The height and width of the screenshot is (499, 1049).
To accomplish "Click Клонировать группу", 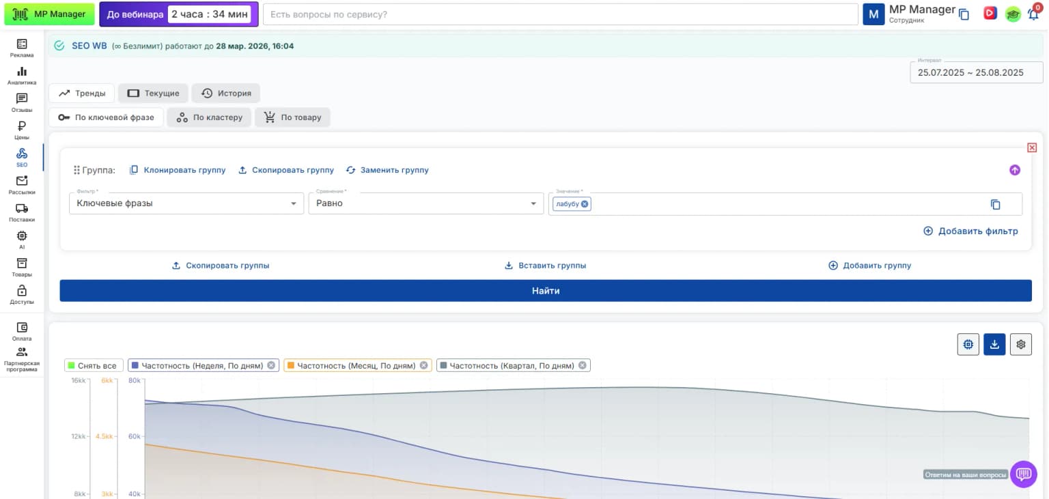I will click(178, 170).
